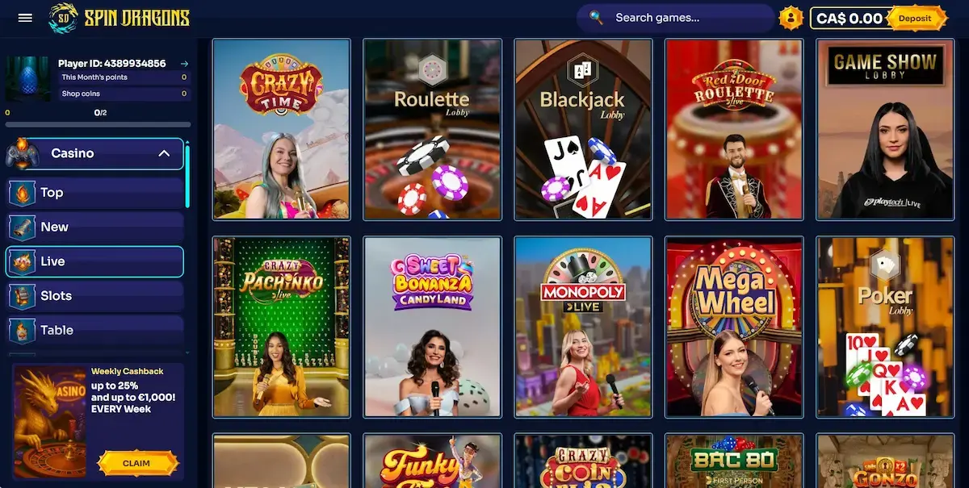Click the Spin Dragons logo
The height and width of the screenshot is (488, 969).
coord(119,18)
